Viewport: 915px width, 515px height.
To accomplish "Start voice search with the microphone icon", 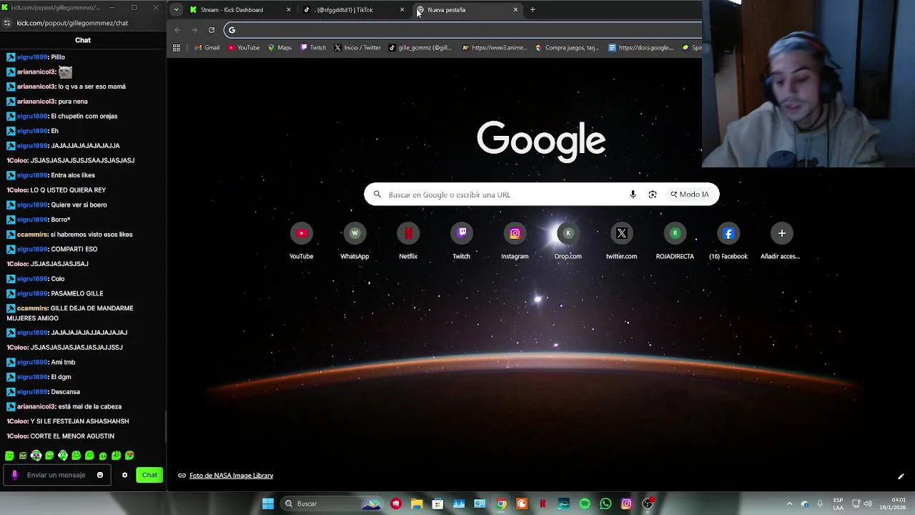I will pos(633,195).
